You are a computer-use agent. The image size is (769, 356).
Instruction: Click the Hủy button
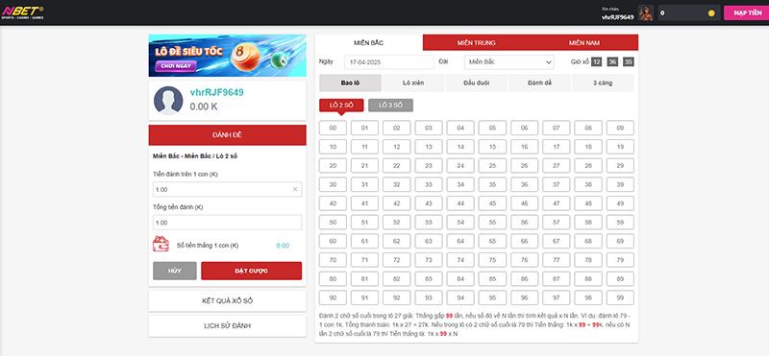[x=175, y=271]
